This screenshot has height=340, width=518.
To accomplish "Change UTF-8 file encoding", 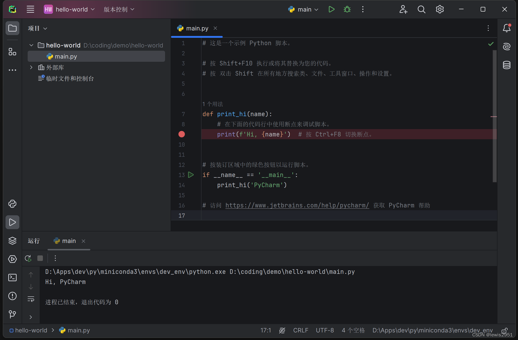I will (x=325, y=330).
